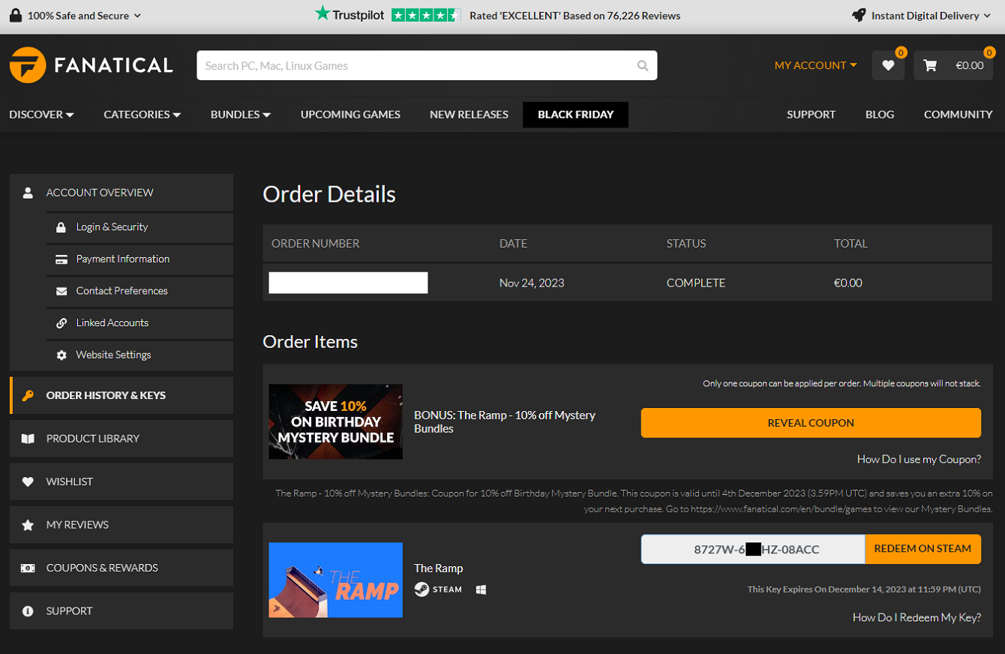Select Wishlist in sidebar
Viewport: 1005px width, 654px height.
121,481
